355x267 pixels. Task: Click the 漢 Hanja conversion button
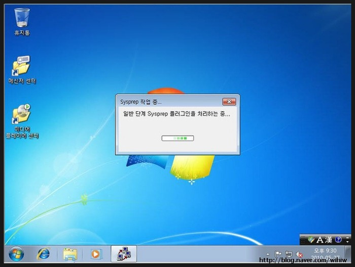329,240
